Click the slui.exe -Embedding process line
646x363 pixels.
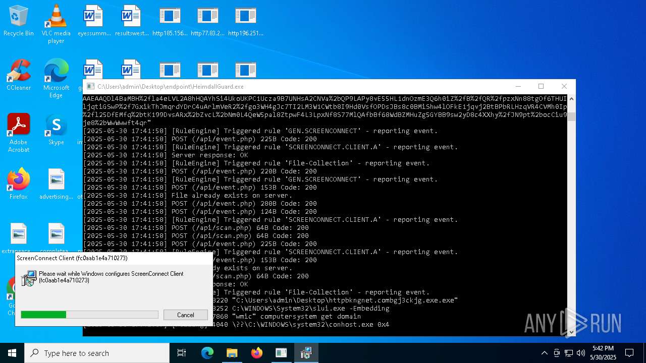(x=301, y=309)
